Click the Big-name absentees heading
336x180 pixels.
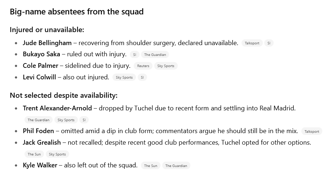(x=77, y=12)
